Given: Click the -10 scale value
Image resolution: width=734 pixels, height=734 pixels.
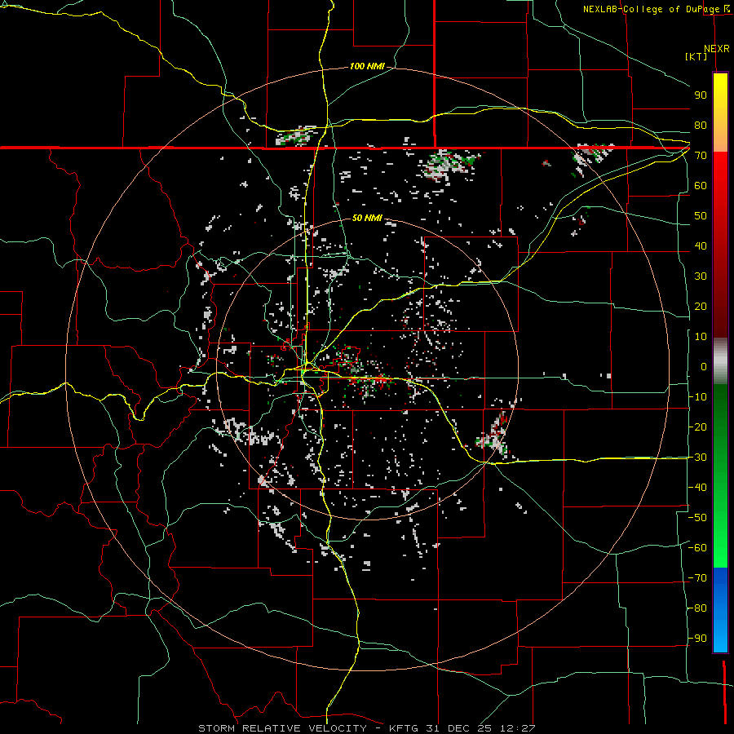Looking at the screenshot, I should tap(697, 397).
